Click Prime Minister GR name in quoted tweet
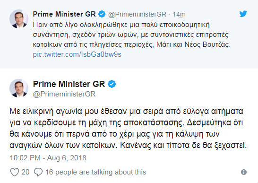 pos(64,14)
